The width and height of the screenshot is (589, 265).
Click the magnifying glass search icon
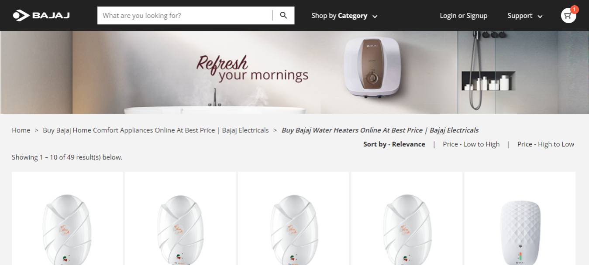coord(283,15)
